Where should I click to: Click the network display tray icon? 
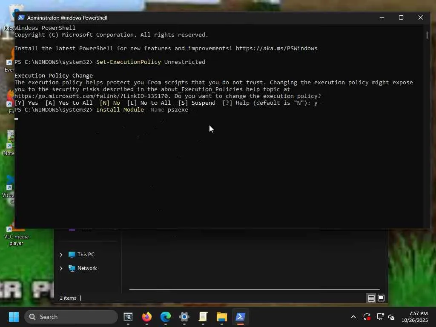pyautogui.click(x=380, y=317)
